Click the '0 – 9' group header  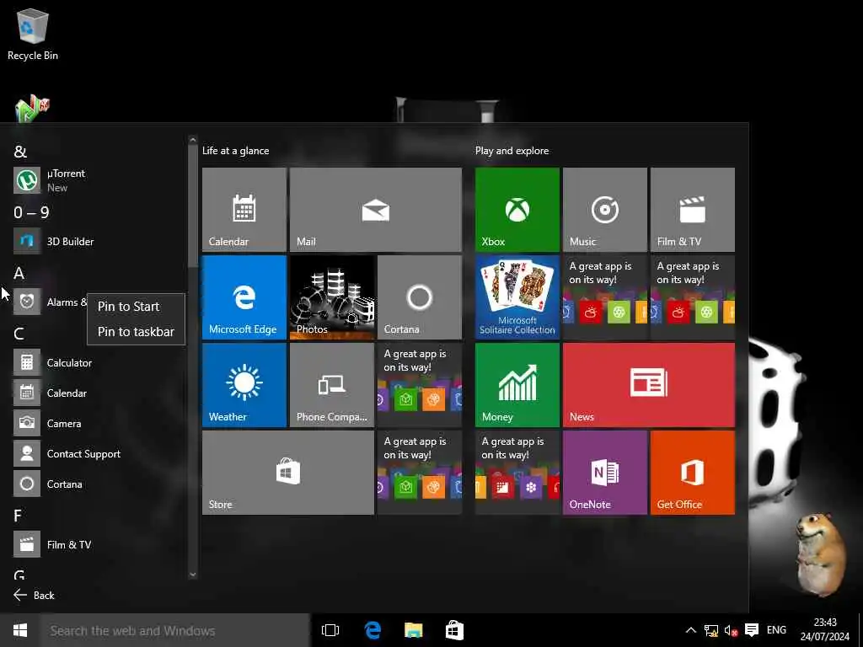(31, 212)
